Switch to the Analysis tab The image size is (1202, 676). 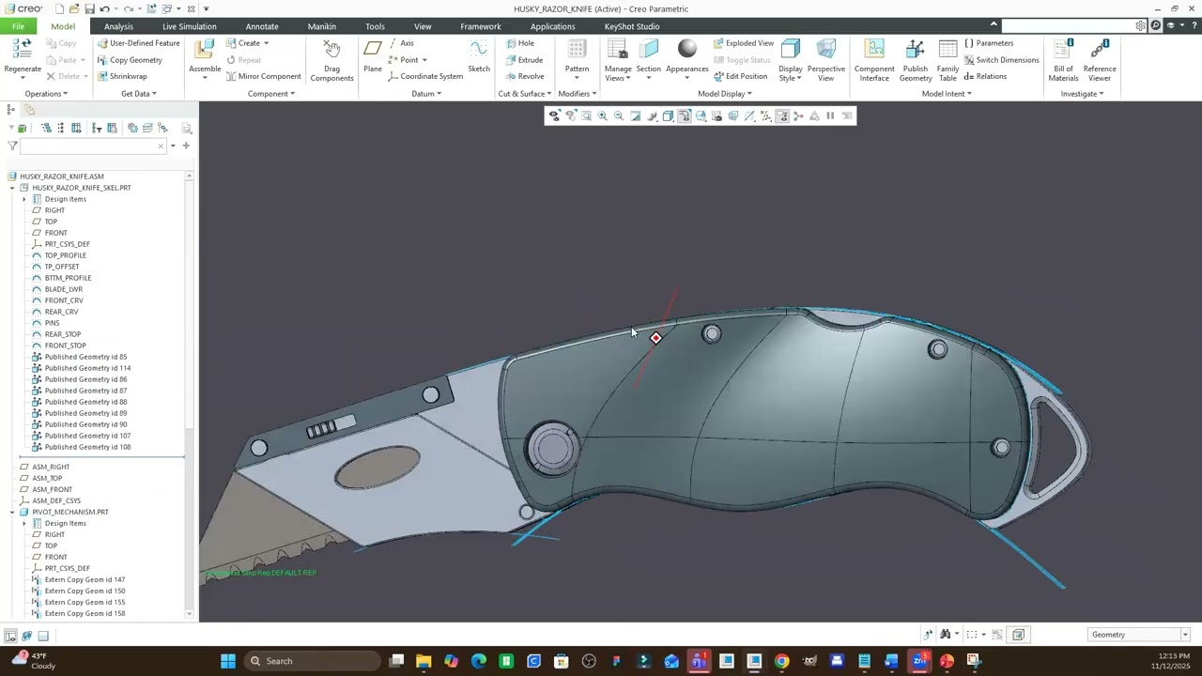tap(118, 26)
